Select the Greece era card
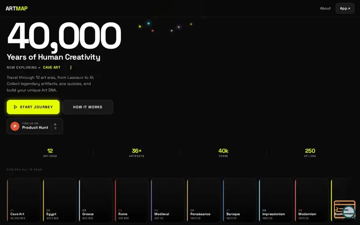This screenshot has height=225, width=360. coord(96,200)
